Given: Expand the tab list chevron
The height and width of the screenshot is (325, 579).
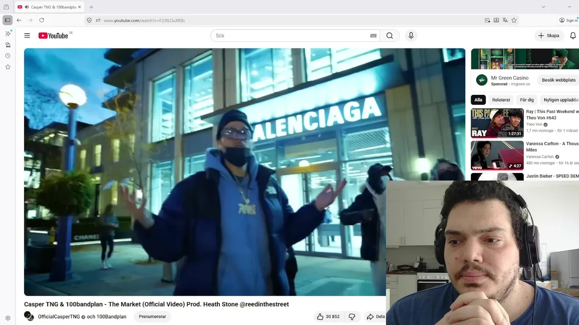Looking at the screenshot, I should (543, 7).
